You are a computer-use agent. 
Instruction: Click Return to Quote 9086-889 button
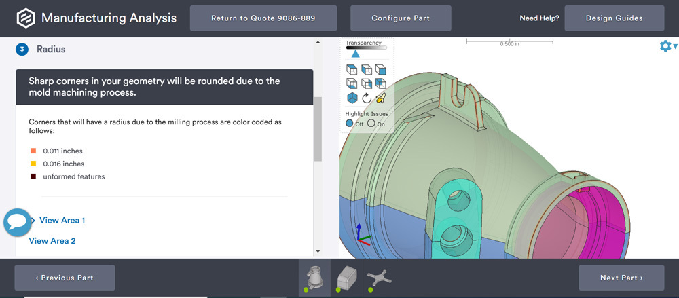point(263,18)
